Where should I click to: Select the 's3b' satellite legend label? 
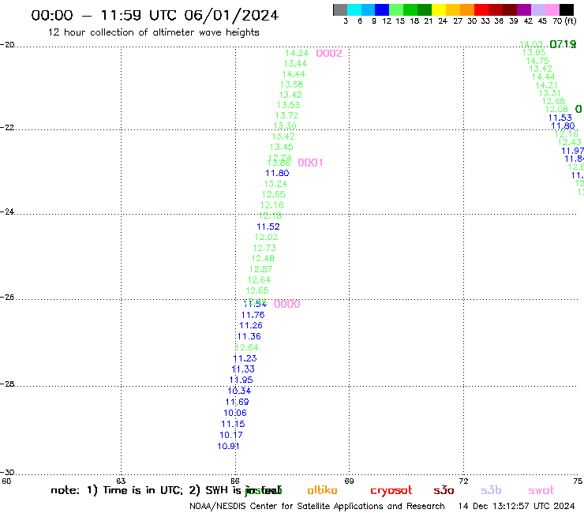491,490
